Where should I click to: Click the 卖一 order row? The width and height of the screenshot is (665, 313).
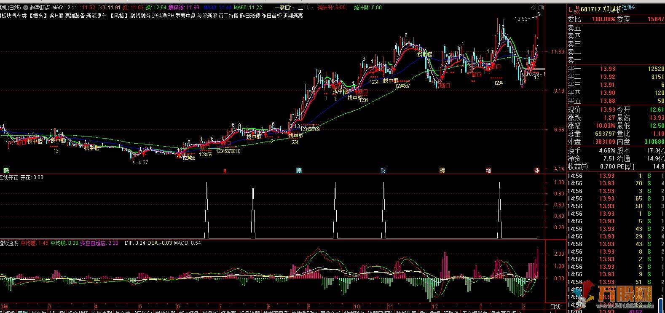pyautogui.click(x=616, y=60)
